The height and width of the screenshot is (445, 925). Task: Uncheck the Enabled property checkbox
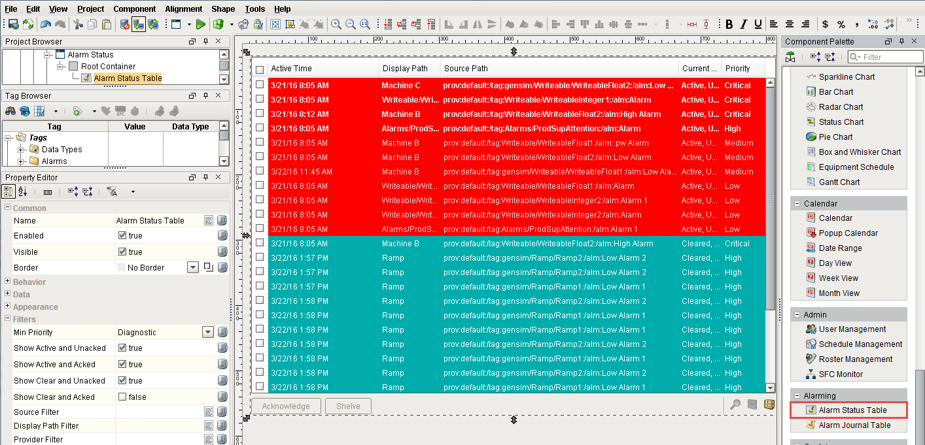122,236
